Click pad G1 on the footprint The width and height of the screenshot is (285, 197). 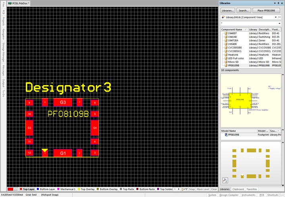tap(63, 153)
